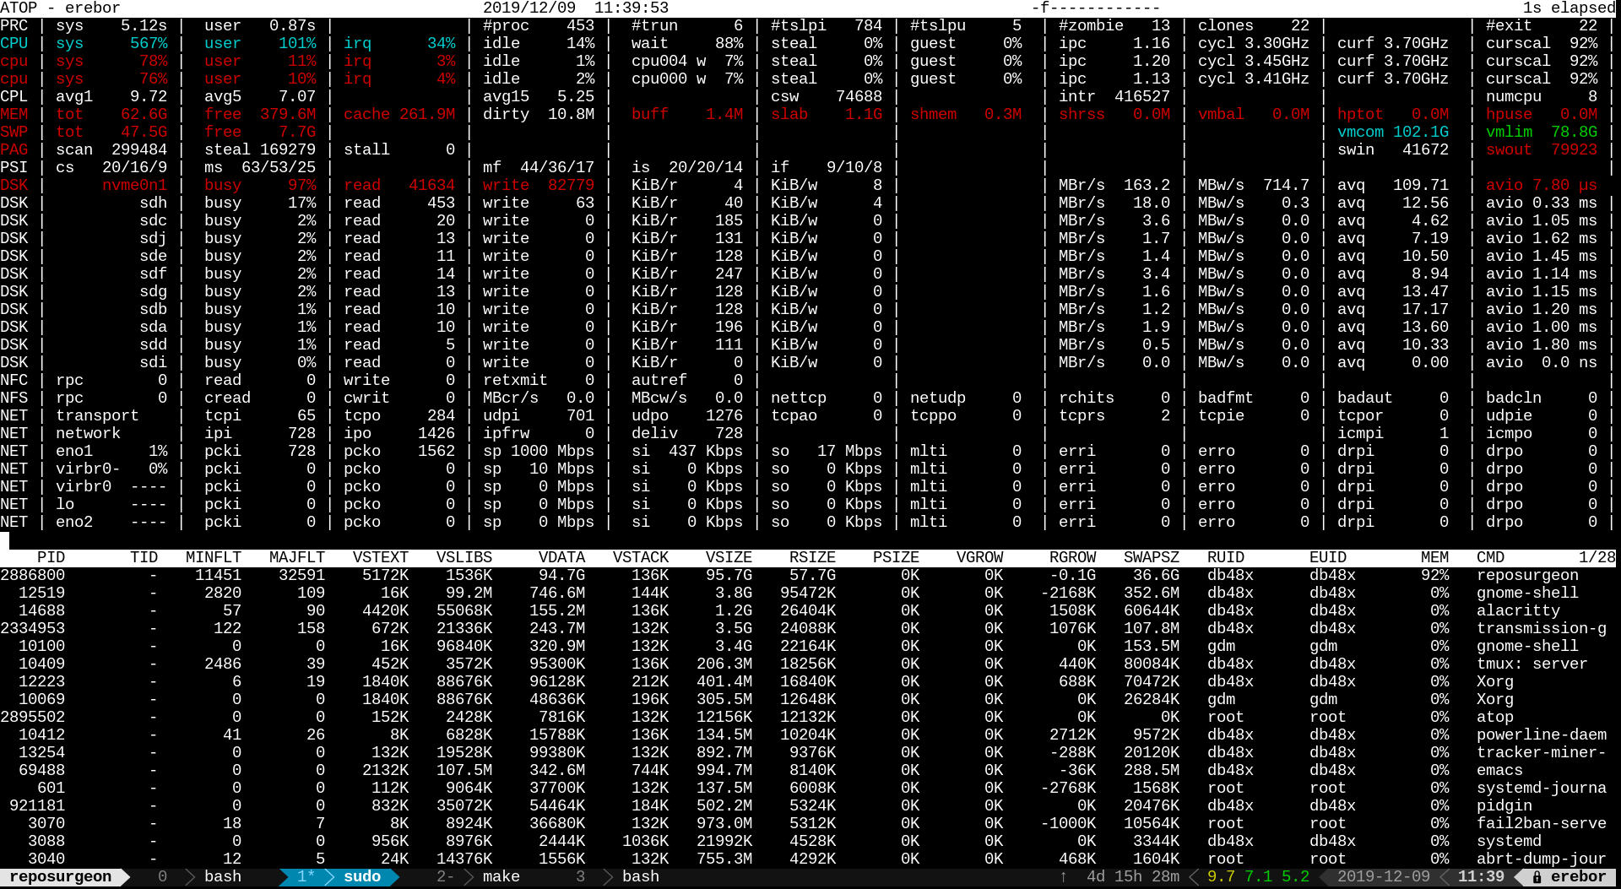Select the abrt-dump-jour process row
This screenshot has height=889, width=1621.
pos(808,859)
